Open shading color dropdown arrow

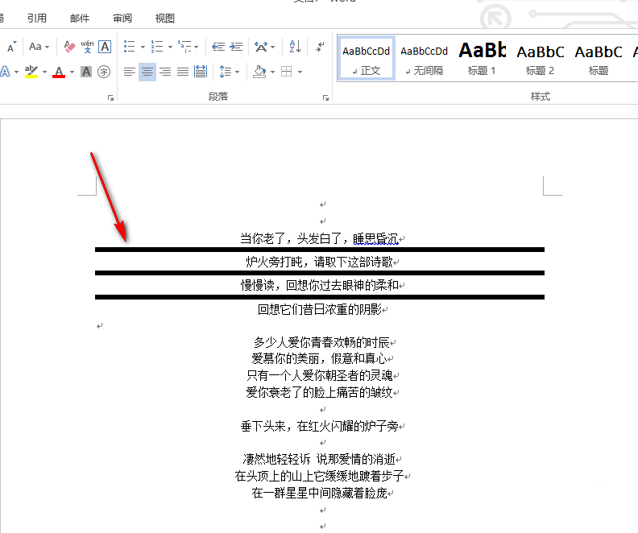coord(272,72)
